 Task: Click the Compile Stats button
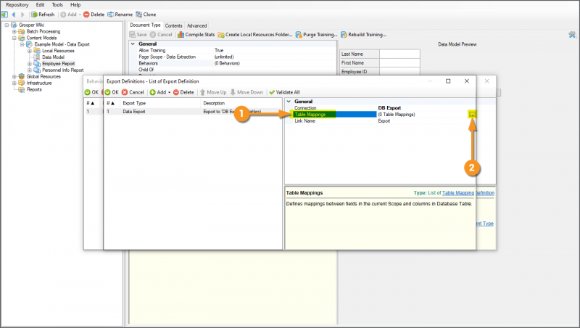point(196,34)
